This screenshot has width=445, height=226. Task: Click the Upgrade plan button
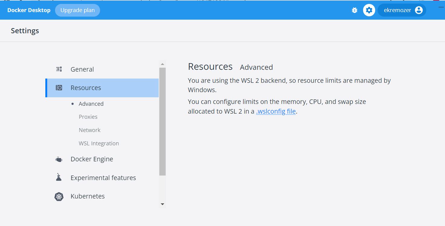tap(77, 10)
